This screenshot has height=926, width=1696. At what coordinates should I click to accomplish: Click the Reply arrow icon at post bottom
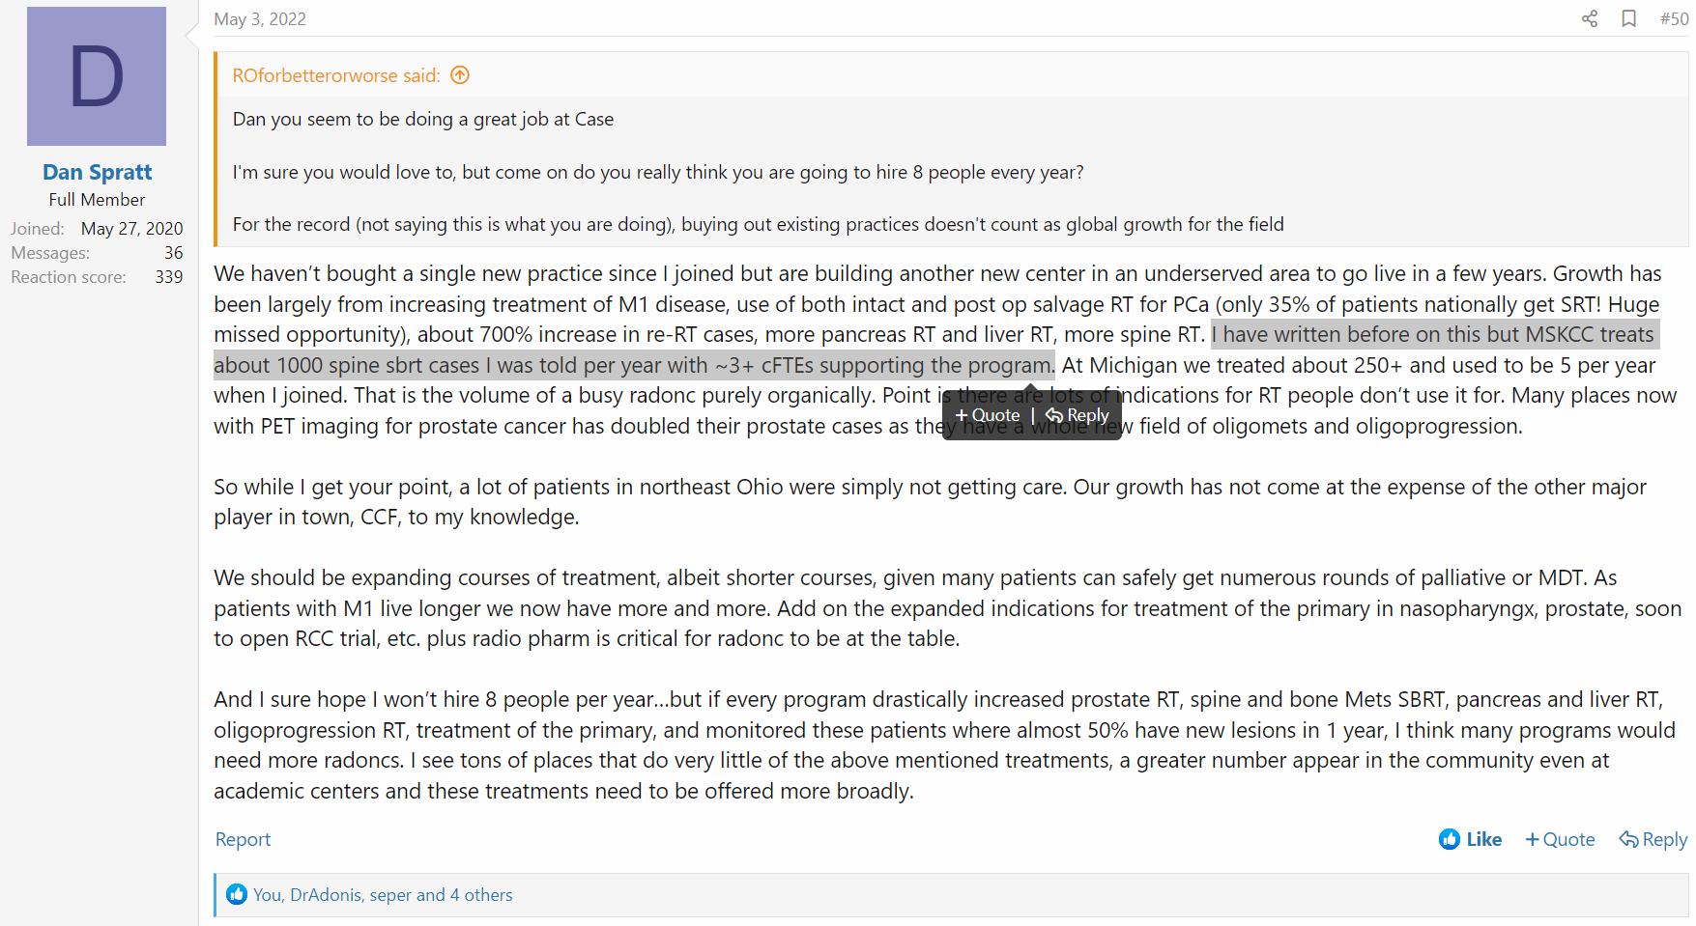[x=1628, y=839]
